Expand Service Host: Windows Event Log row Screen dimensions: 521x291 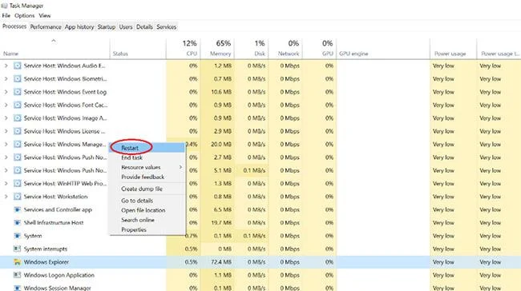click(6, 92)
